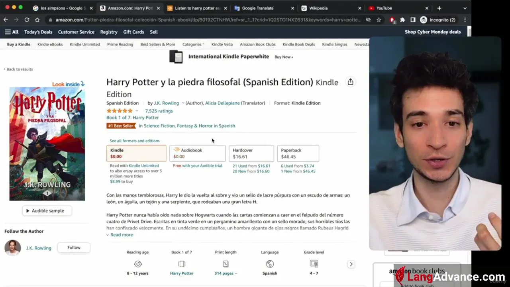
Task: Show next product details with right arrow
Action: (351, 264)
